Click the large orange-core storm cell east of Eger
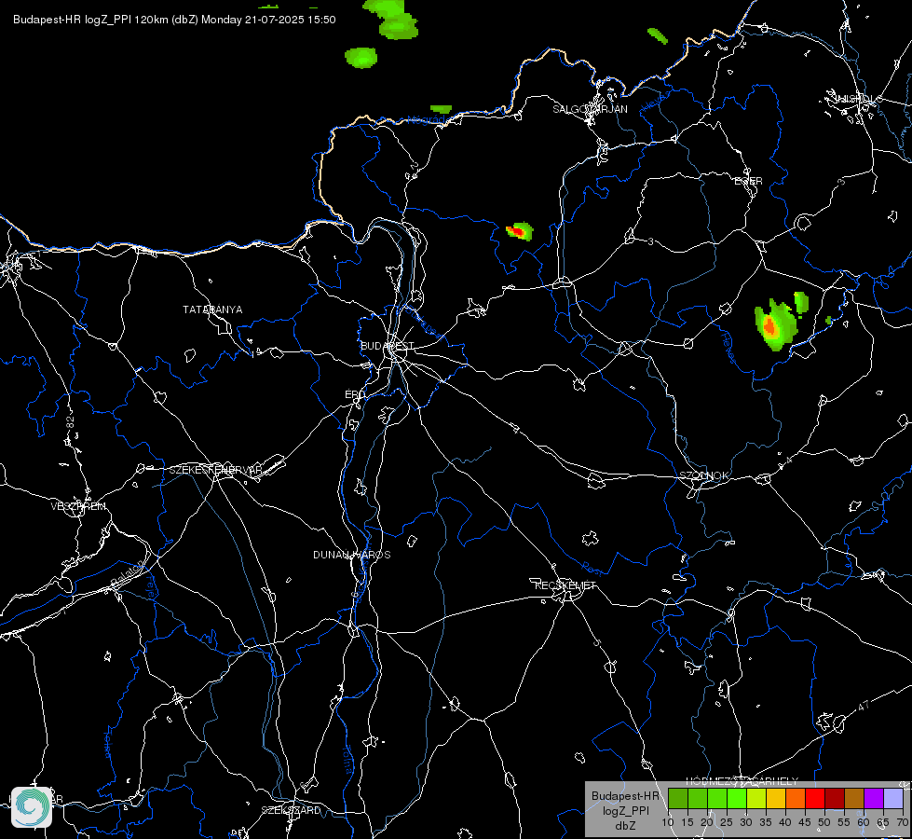The image size is (912, 839). [x=775, y=325]
